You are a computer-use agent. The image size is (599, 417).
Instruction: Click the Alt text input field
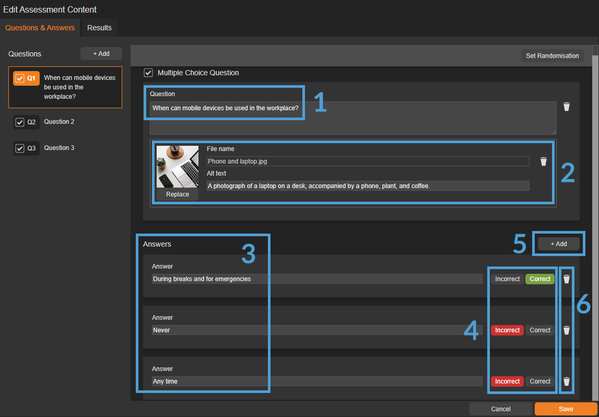(368, 186)
